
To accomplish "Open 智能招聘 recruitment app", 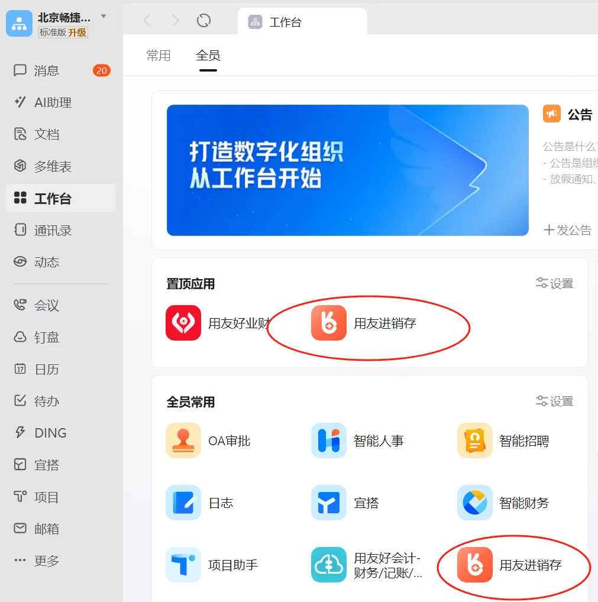I will tap(503, 441).
